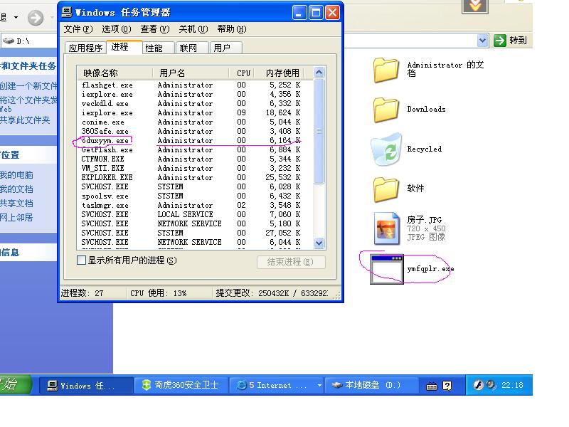This screenshot has height=427, width=569.
Task: Switch to the 应用程序 tab
Action: 85,48
